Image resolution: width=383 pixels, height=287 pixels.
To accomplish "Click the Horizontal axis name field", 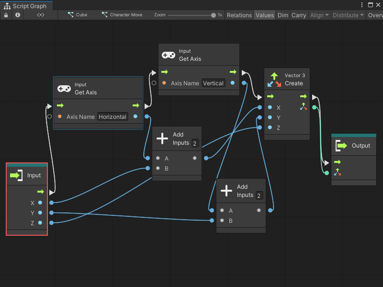I will pos(113,116).
